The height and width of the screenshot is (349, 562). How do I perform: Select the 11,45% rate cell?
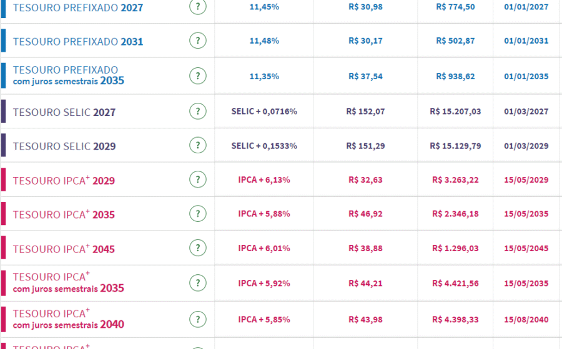pyautogui.click(x=264, y=7)
